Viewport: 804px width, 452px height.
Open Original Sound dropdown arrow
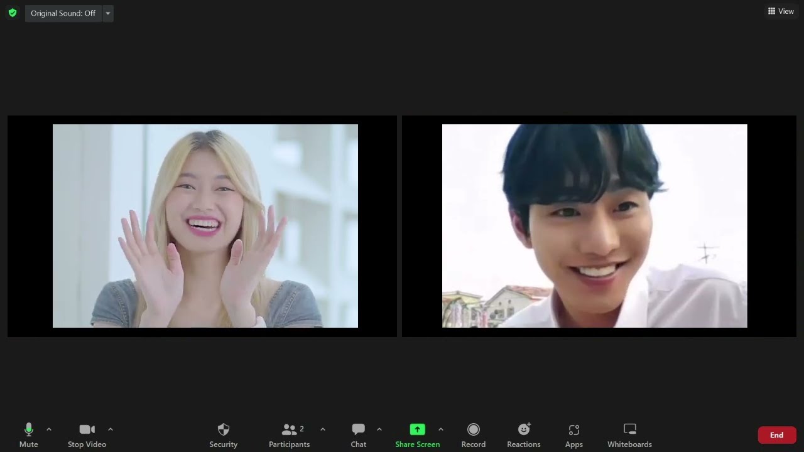pos(107,13)
